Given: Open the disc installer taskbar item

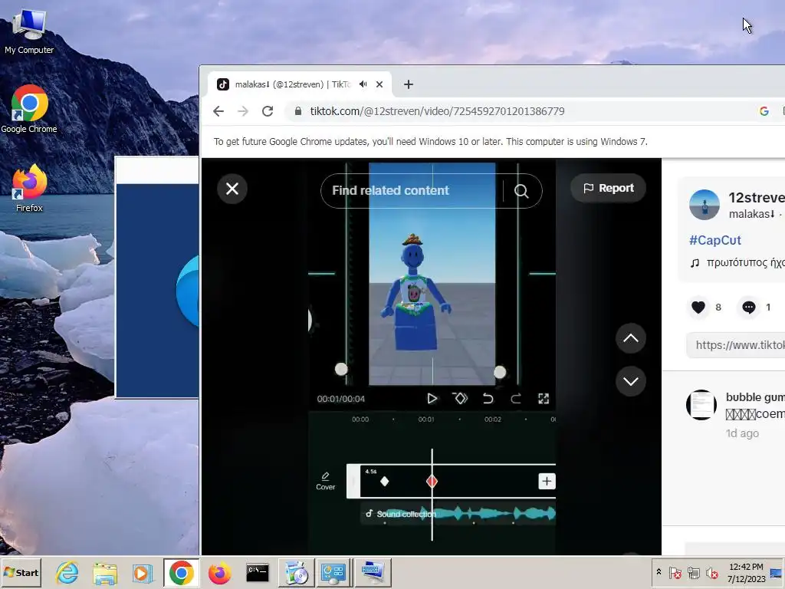Looking at the screenshot, I should click(x=297, y=572).
